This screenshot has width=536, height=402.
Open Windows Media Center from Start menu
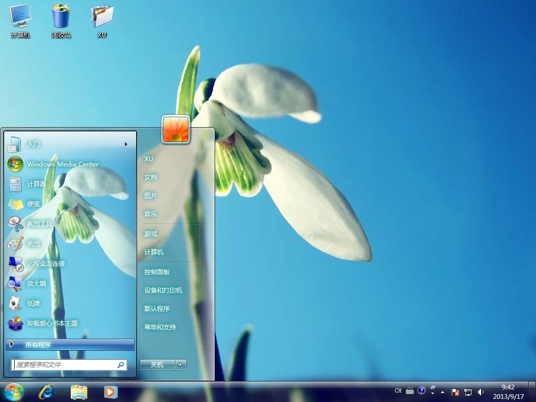[x=62, y=164]
